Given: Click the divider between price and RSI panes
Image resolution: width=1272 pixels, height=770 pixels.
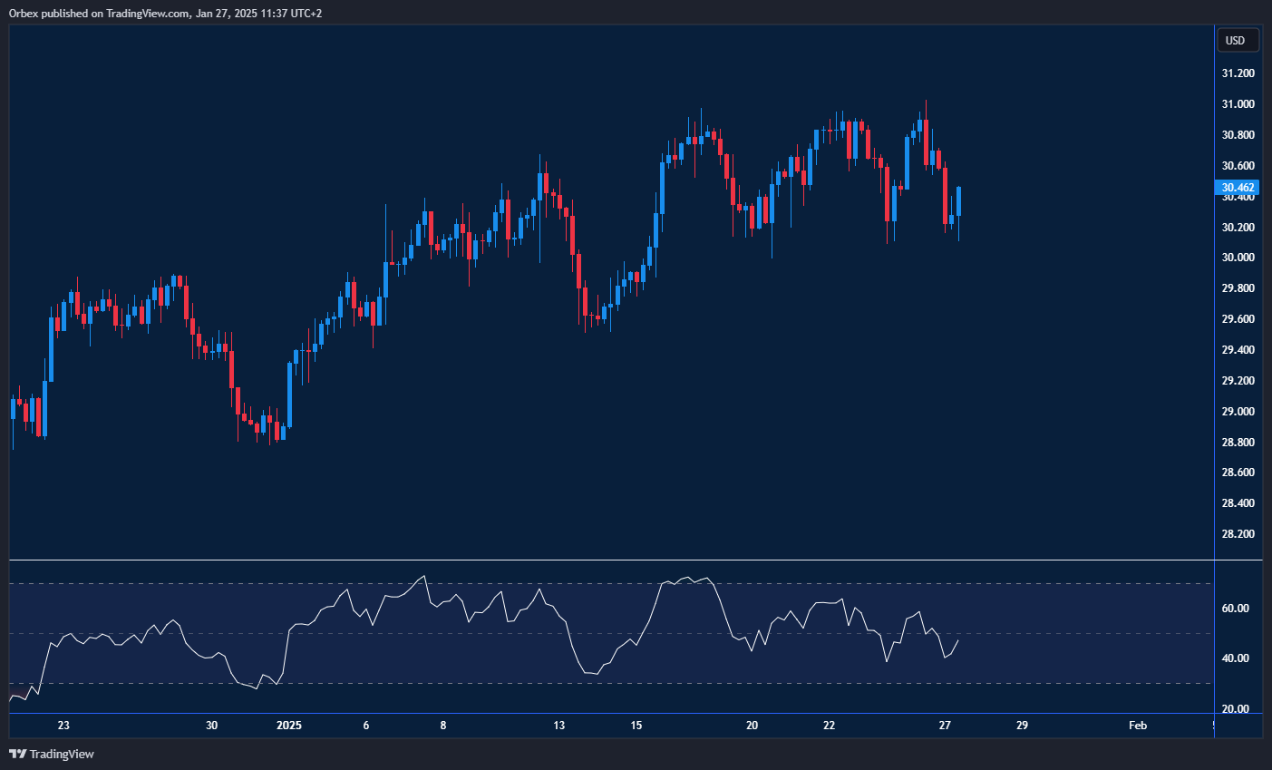Looking at the screenshot, I should 635,560.
